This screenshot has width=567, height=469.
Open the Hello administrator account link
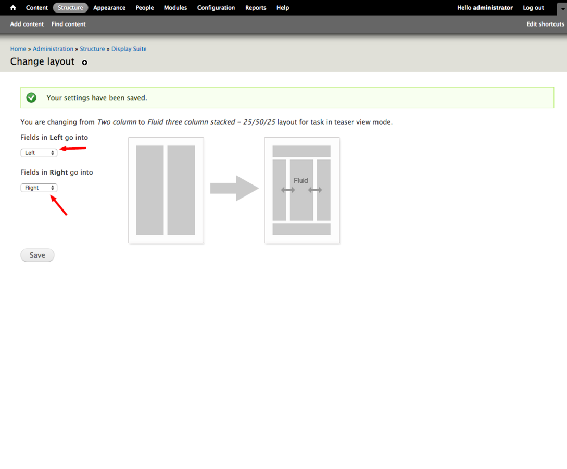(x=485, y=8)
